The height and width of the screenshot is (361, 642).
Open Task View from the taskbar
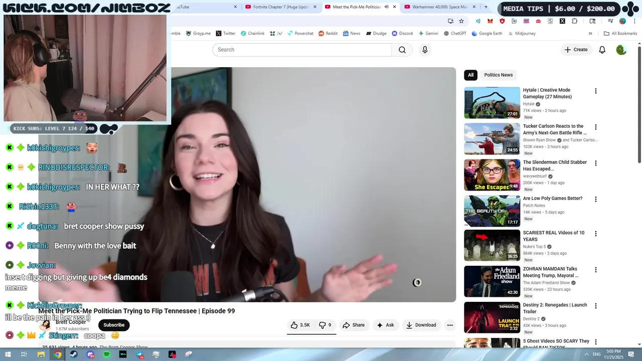[x=24, y=354]
